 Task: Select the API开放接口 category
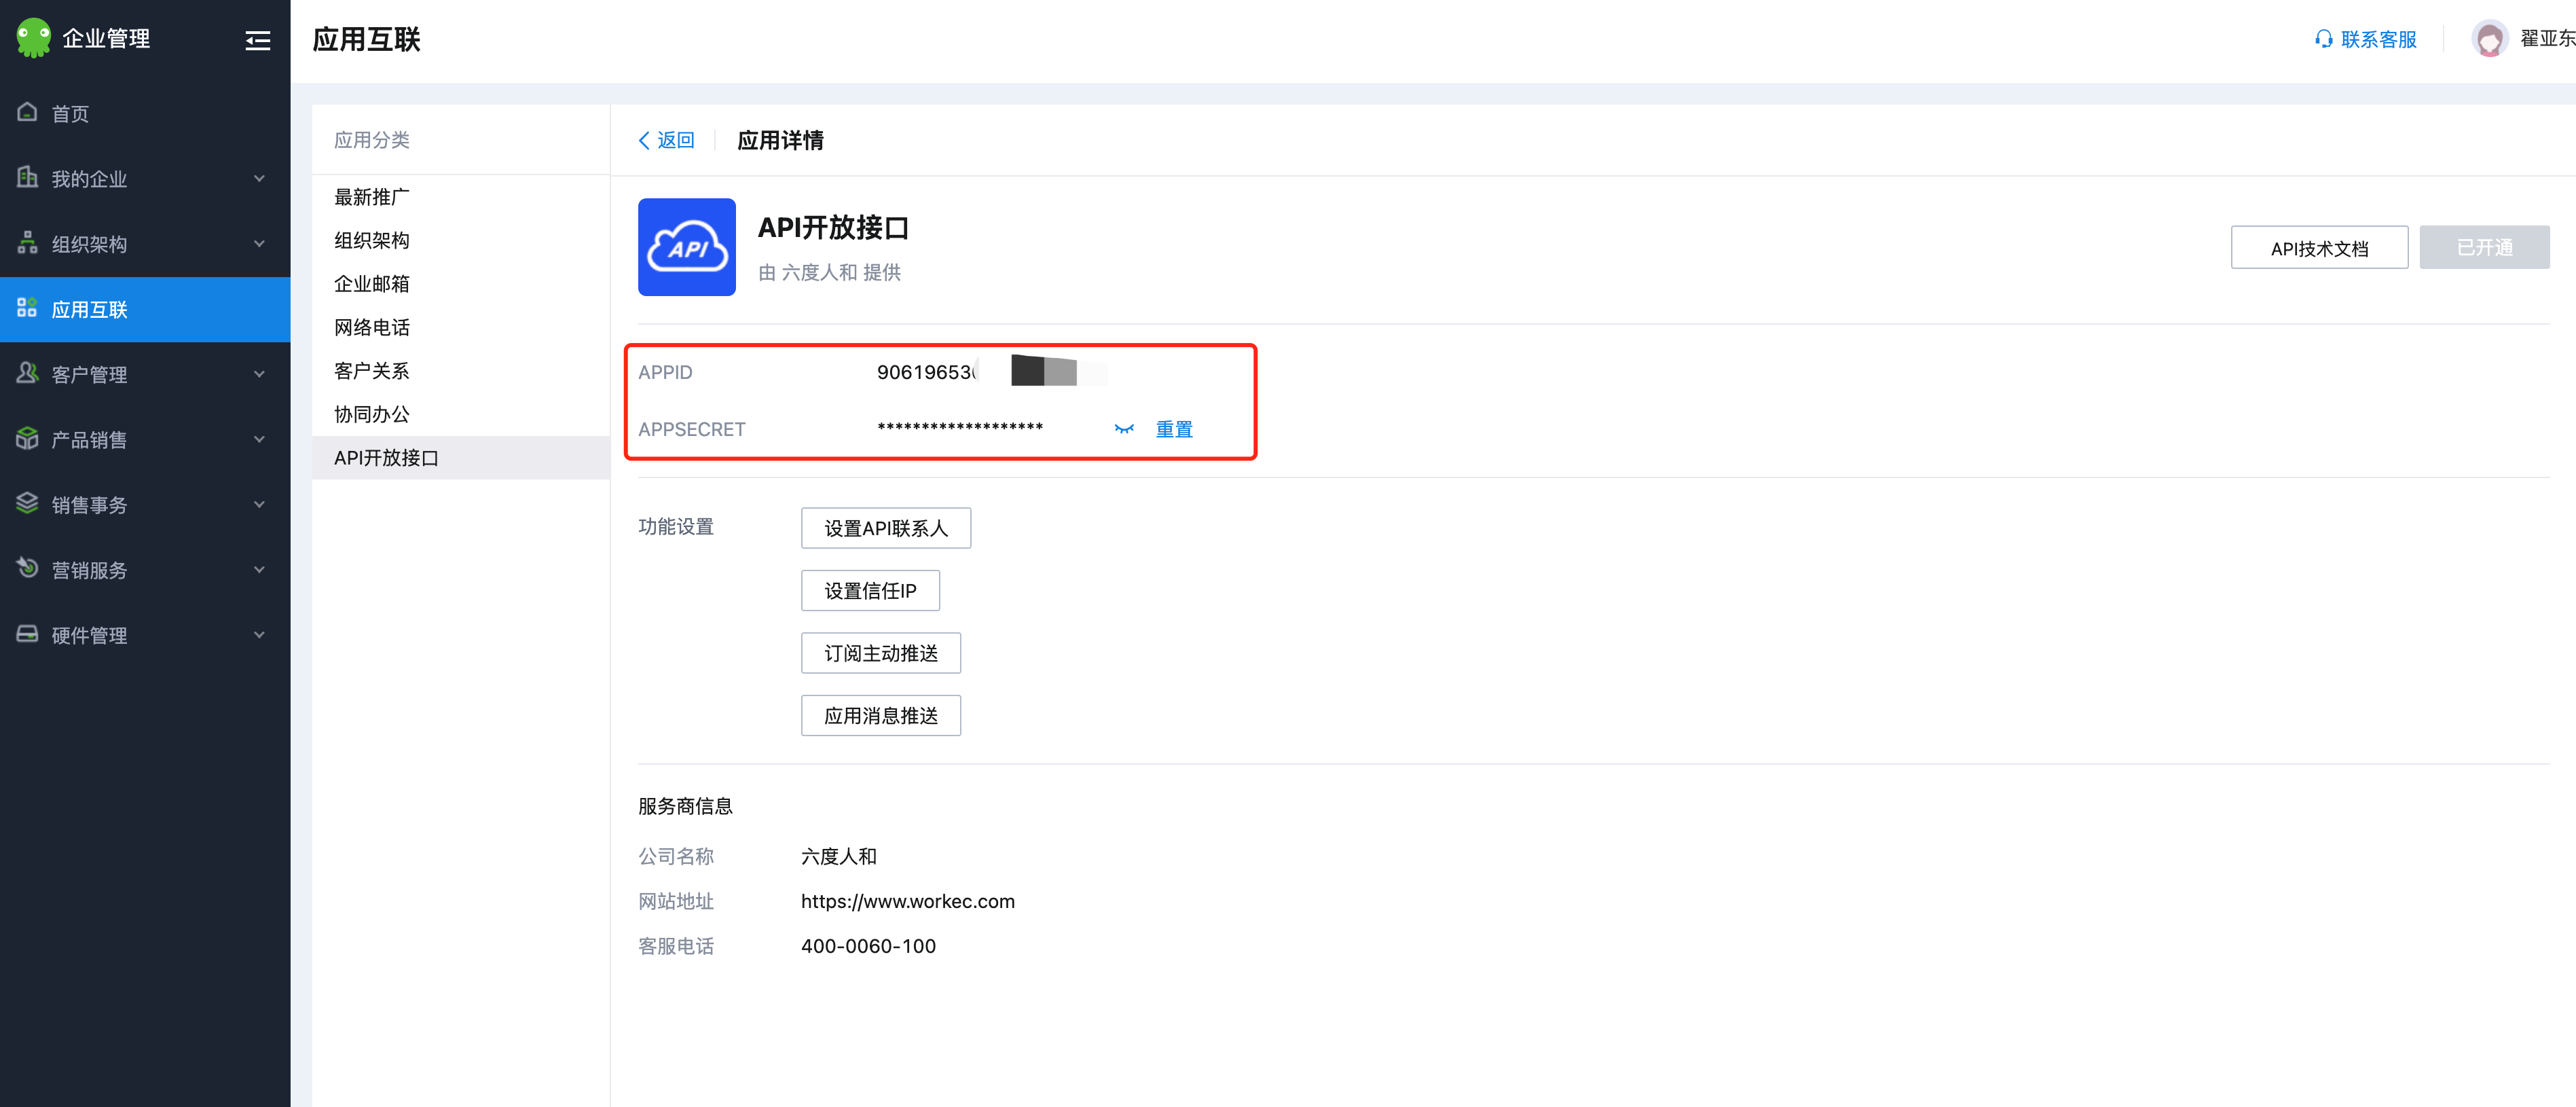point(460,458)
